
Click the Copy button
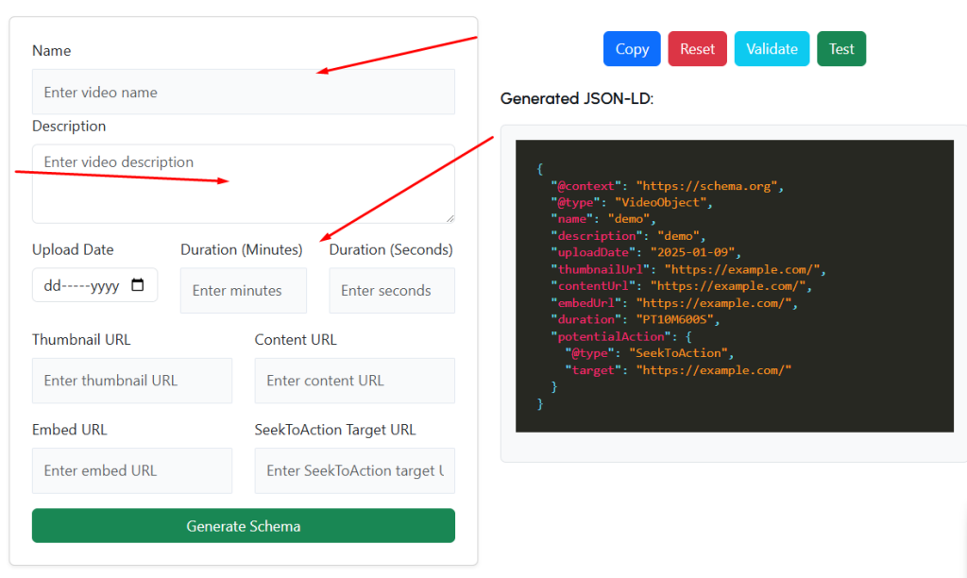click(631, 48)
